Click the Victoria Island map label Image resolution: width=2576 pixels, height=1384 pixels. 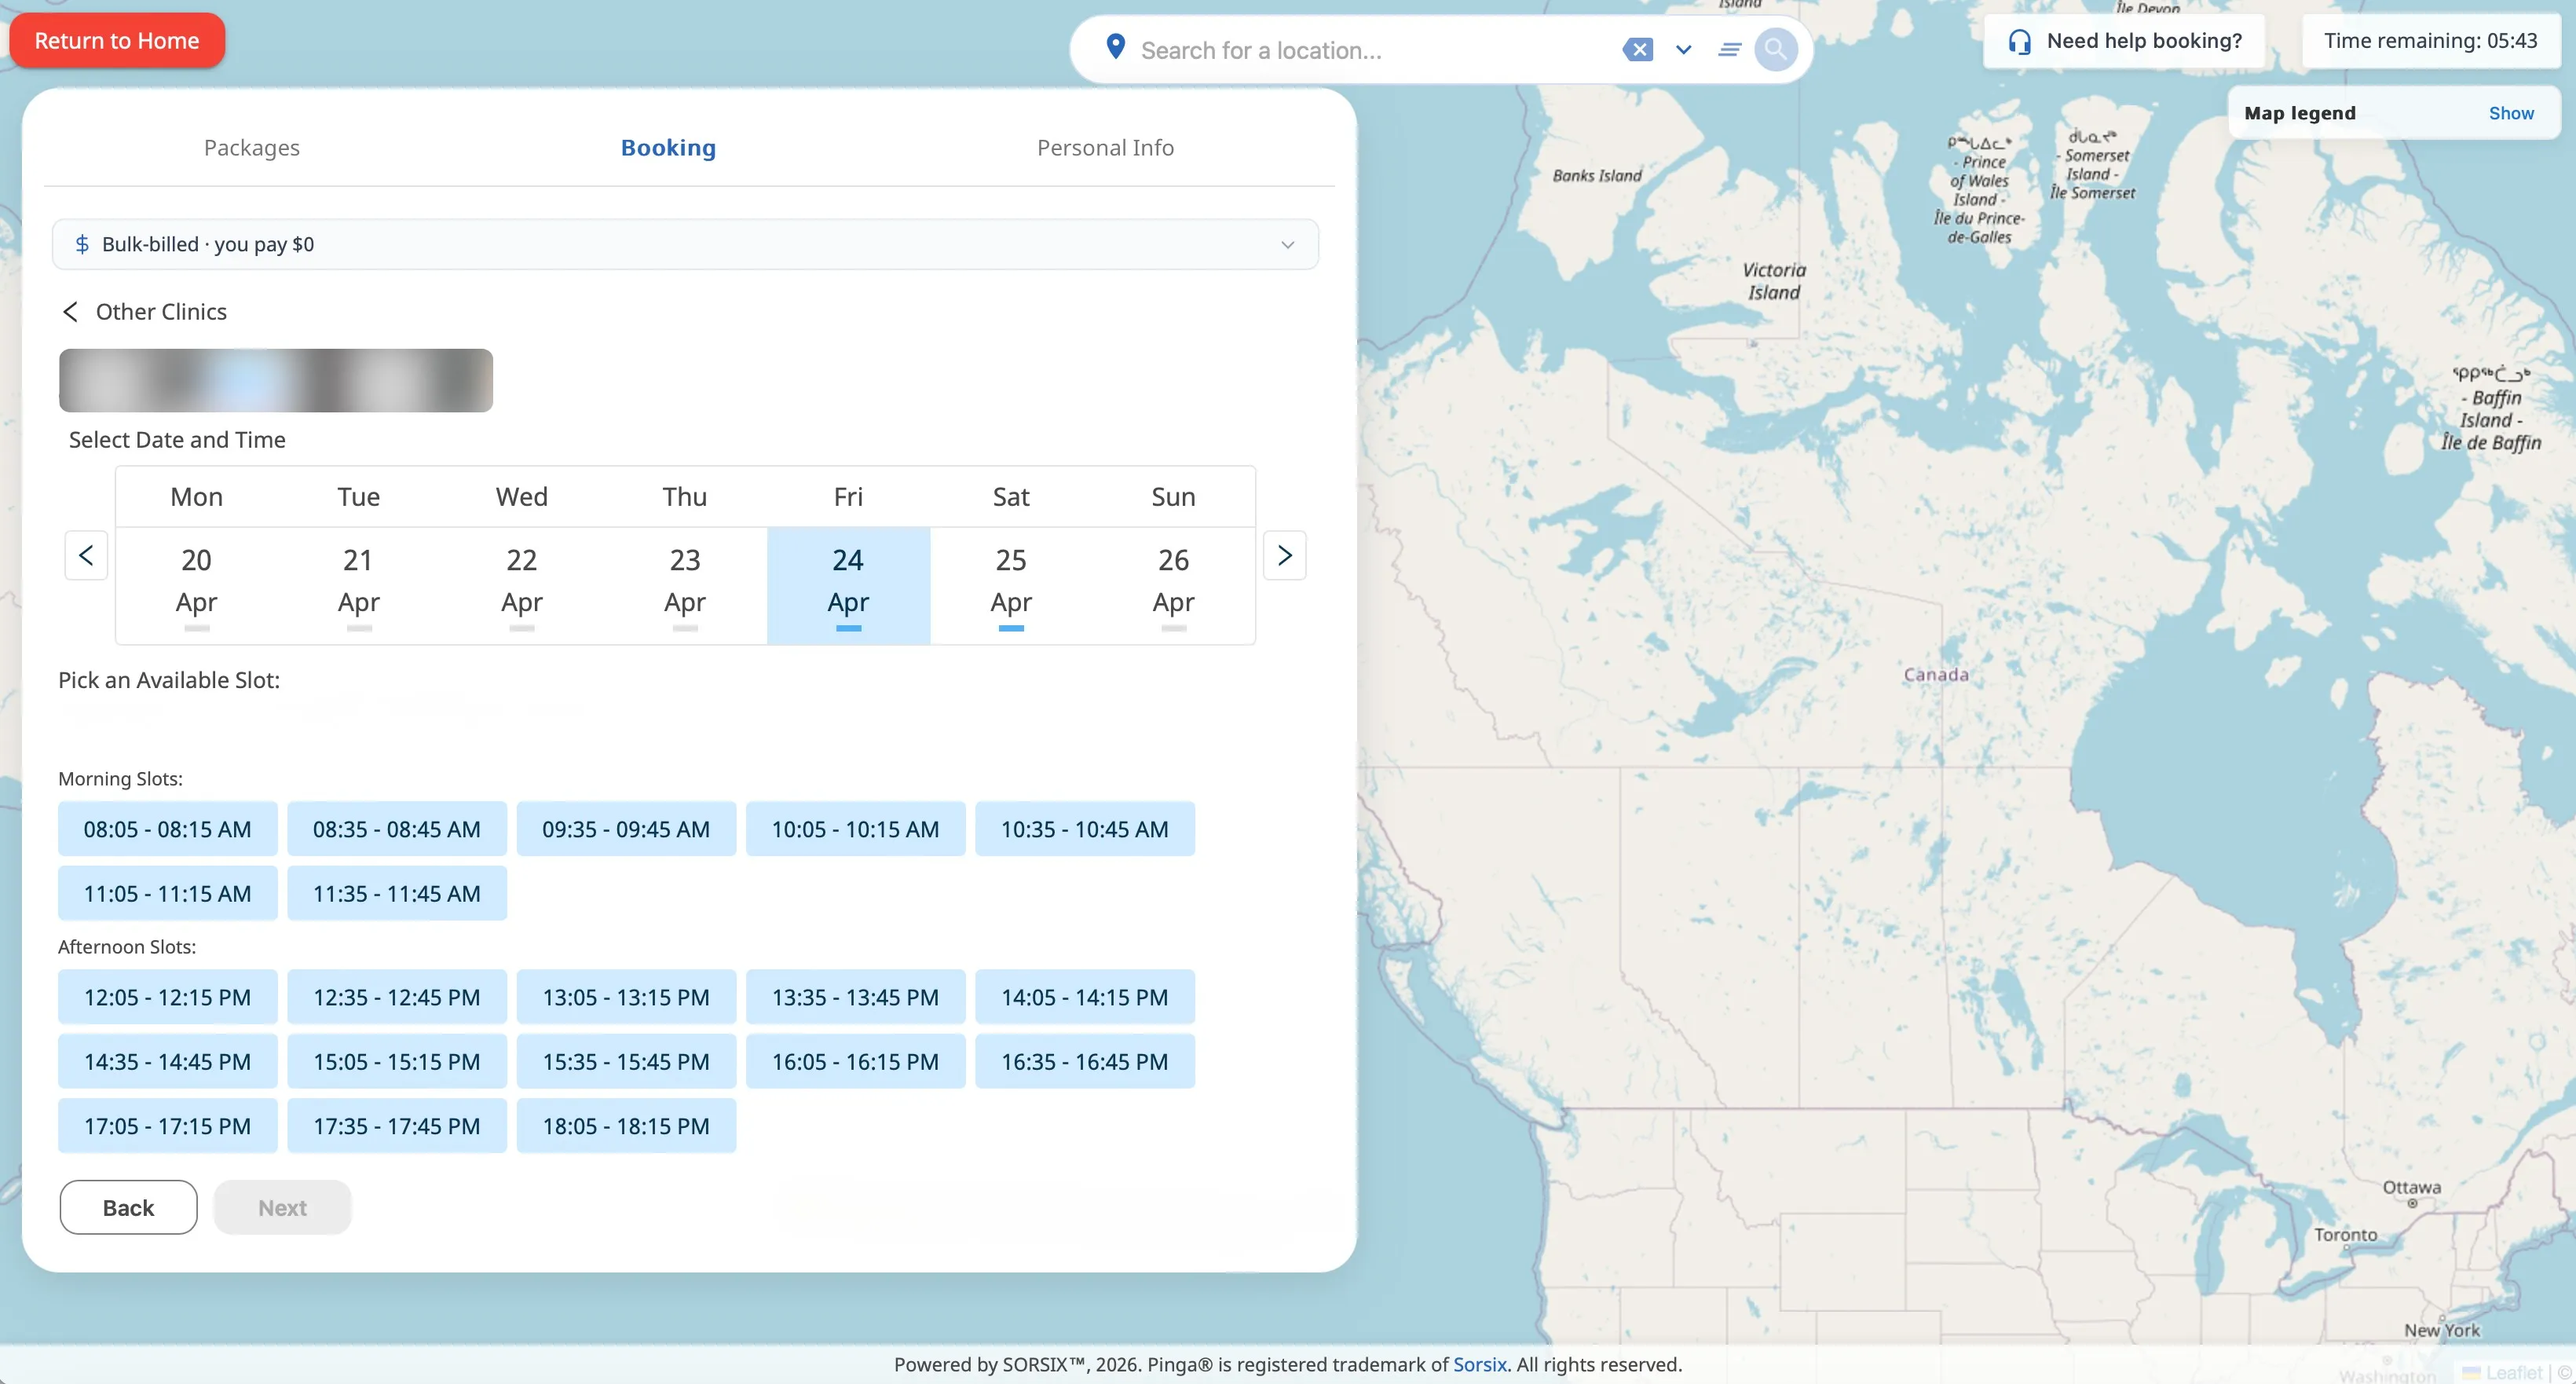[1774, 281]
